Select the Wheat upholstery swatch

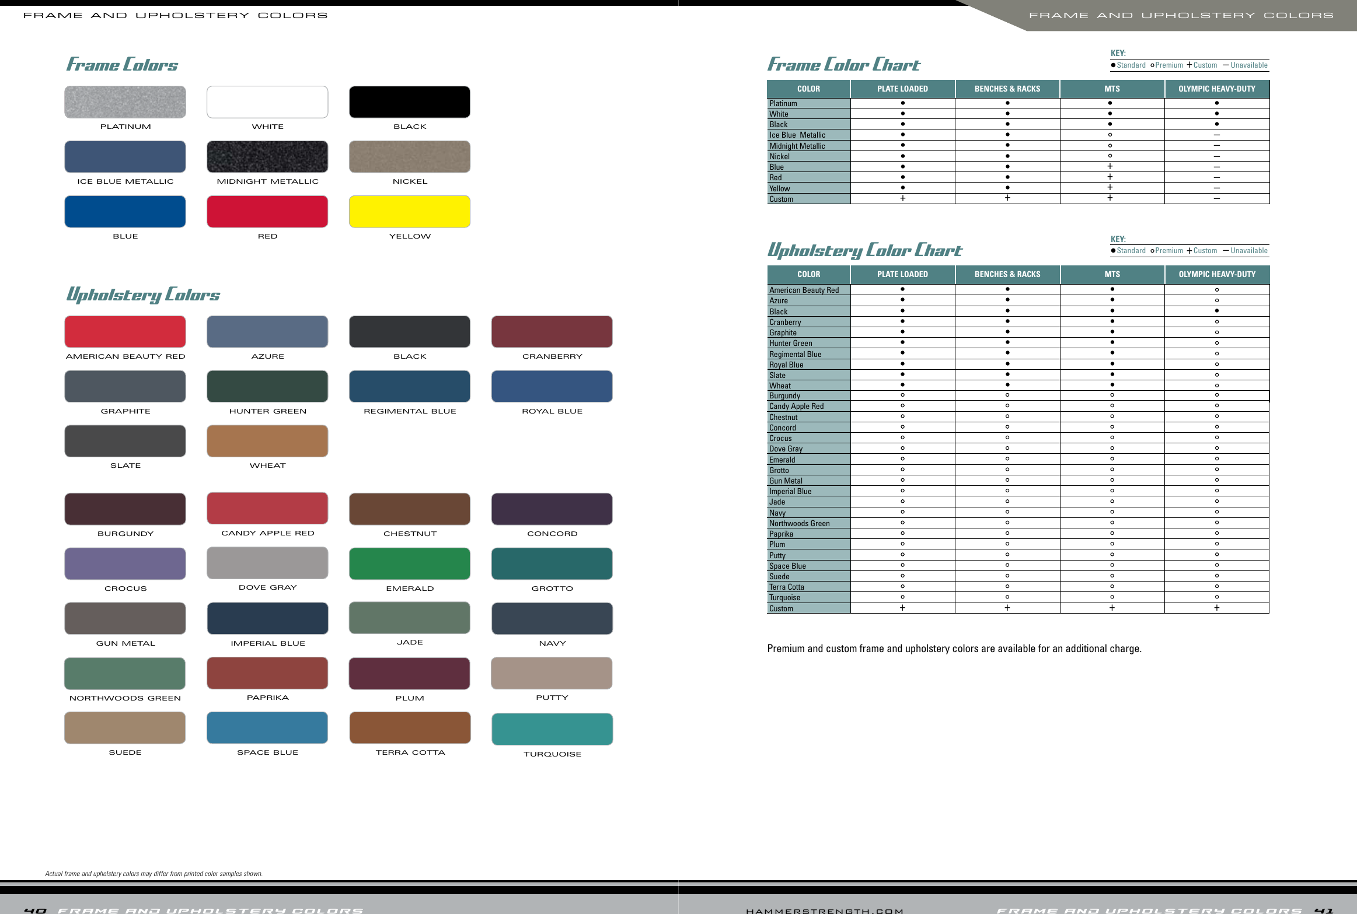[x=267, y=441]
